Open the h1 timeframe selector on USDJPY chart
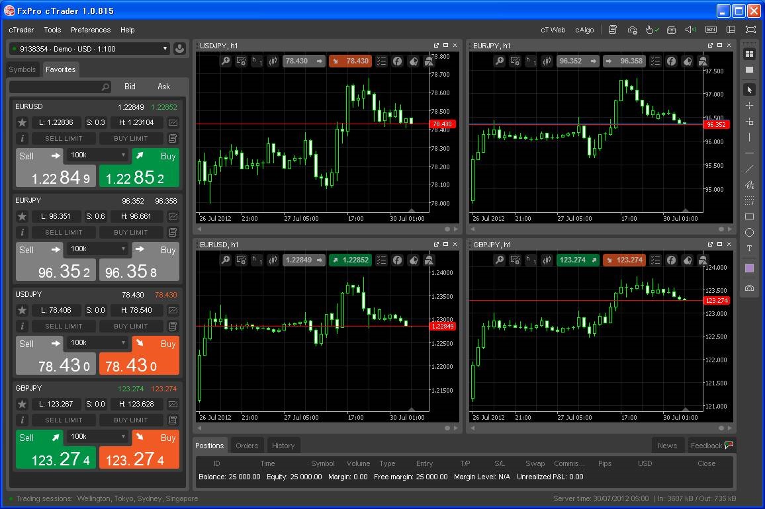The image size is (765, 509). pyautogui.click(x=257, y=61)
